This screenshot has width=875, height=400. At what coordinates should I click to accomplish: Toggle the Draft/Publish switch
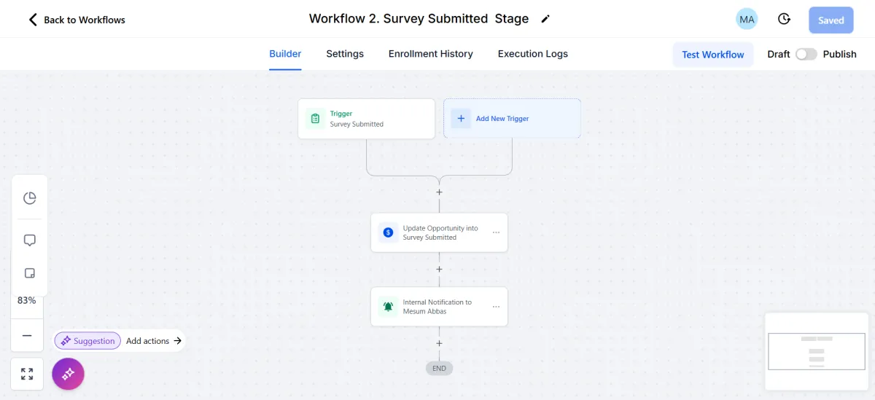[806, 54]
